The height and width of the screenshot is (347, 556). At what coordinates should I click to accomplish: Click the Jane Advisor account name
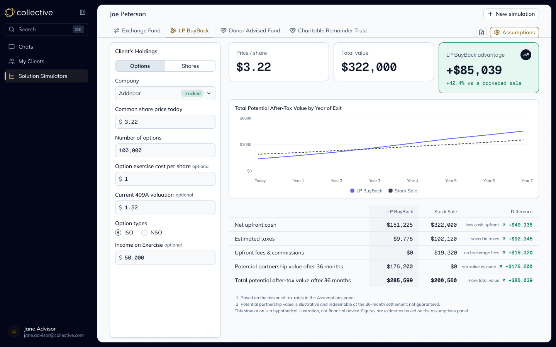(40, 329)
